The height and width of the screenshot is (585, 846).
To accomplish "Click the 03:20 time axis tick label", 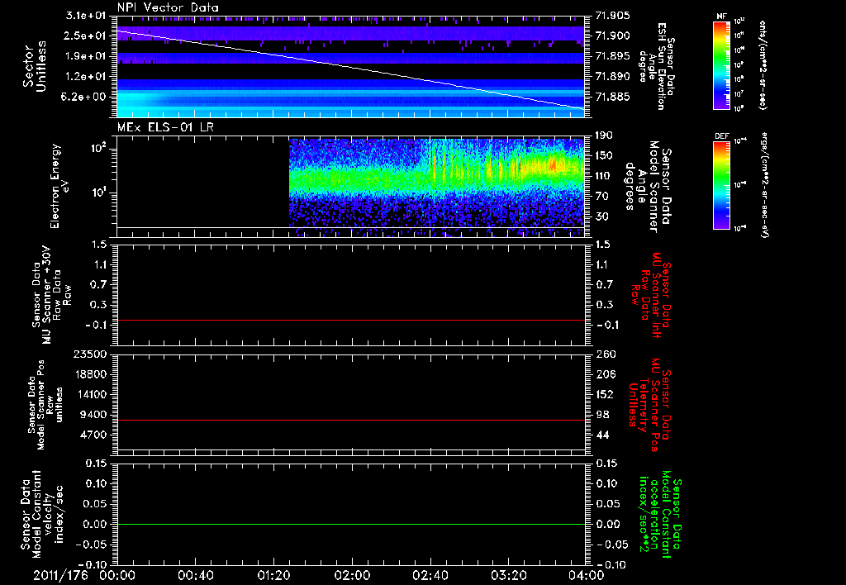I will (508, 575).
